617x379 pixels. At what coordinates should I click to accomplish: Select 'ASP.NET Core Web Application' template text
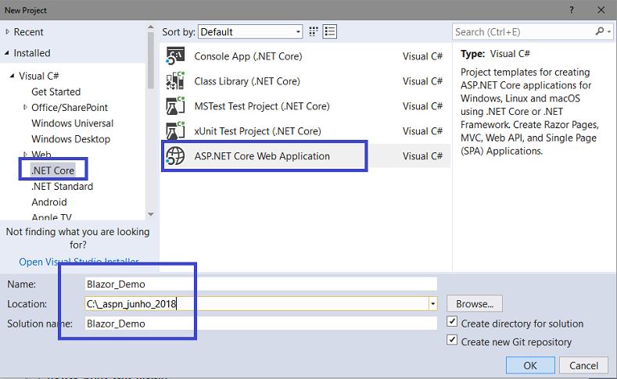(262, 156)
